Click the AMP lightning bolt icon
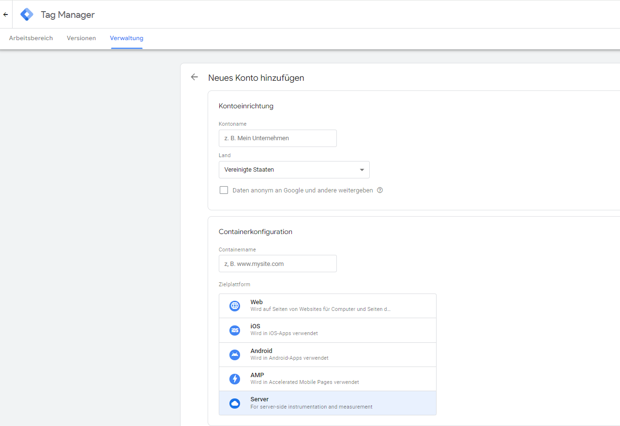 pos(235,379)
